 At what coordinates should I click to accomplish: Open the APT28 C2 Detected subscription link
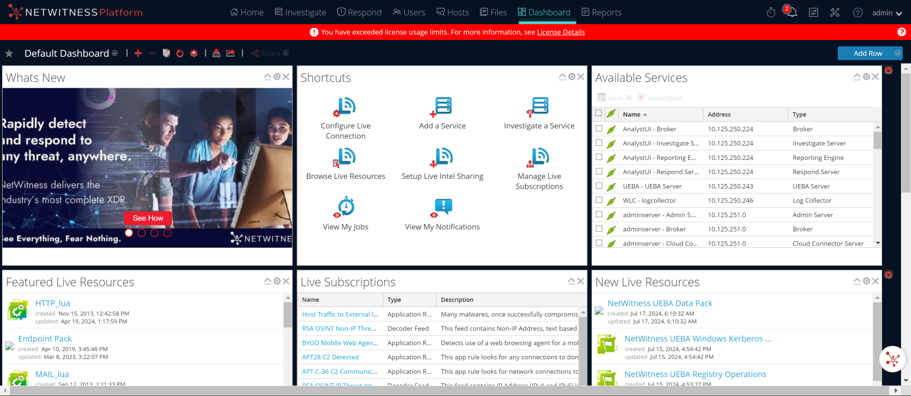(330, 357)
